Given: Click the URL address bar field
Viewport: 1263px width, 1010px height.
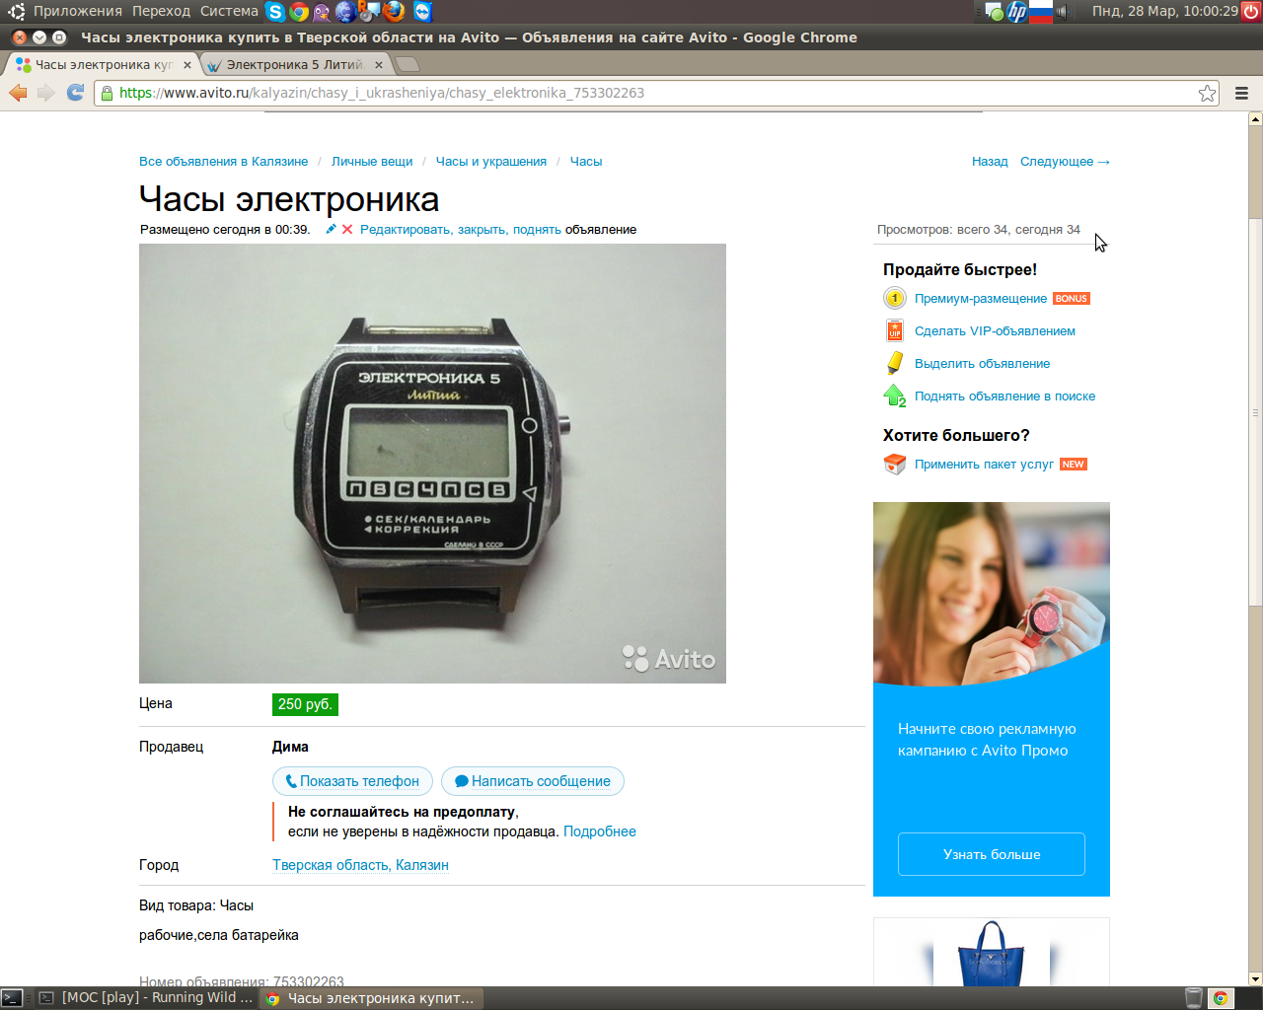Looking at the screenshot, I should [x=651, y=93].
